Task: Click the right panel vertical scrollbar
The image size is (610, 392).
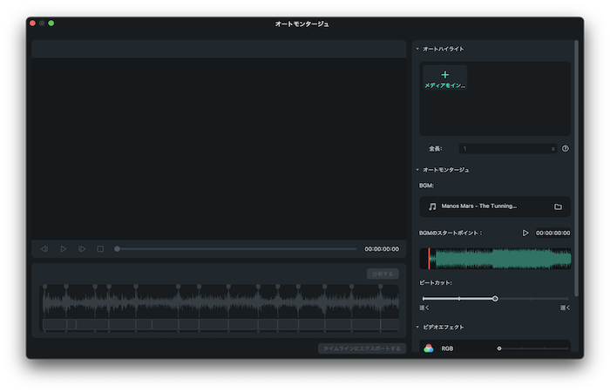Action: coord(577,168)
